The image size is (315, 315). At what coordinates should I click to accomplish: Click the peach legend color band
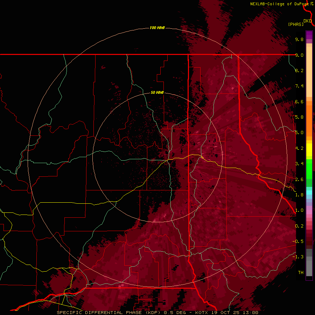[x=309, y=72]
